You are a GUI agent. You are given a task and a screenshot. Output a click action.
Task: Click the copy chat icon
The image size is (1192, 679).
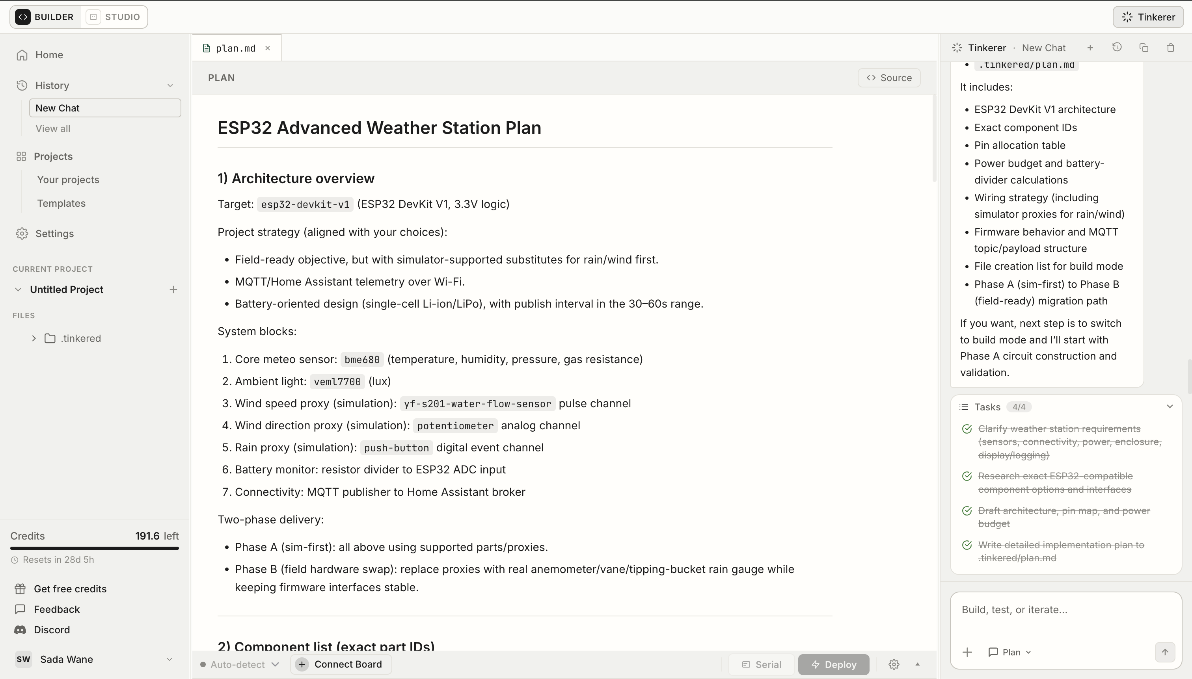(x=1144, y=48)
